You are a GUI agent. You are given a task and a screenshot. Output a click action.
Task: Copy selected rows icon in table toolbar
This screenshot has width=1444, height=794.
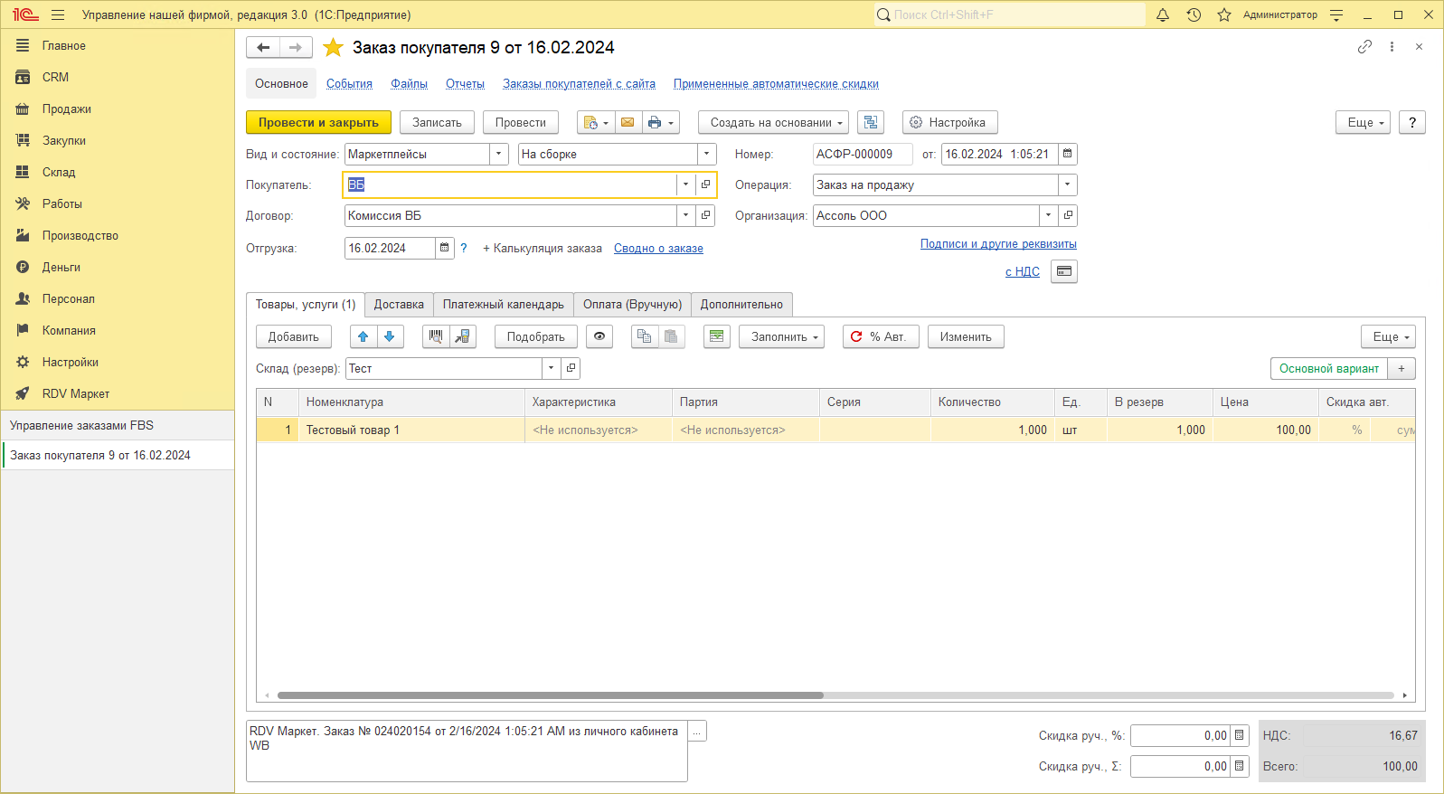coord(645,336)
